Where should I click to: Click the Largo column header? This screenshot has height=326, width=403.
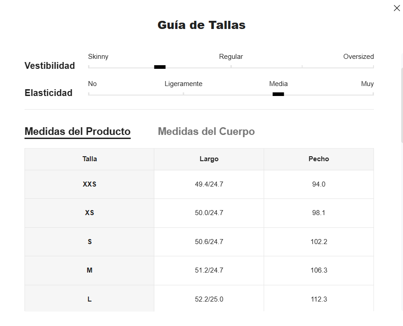pos(209,159)
